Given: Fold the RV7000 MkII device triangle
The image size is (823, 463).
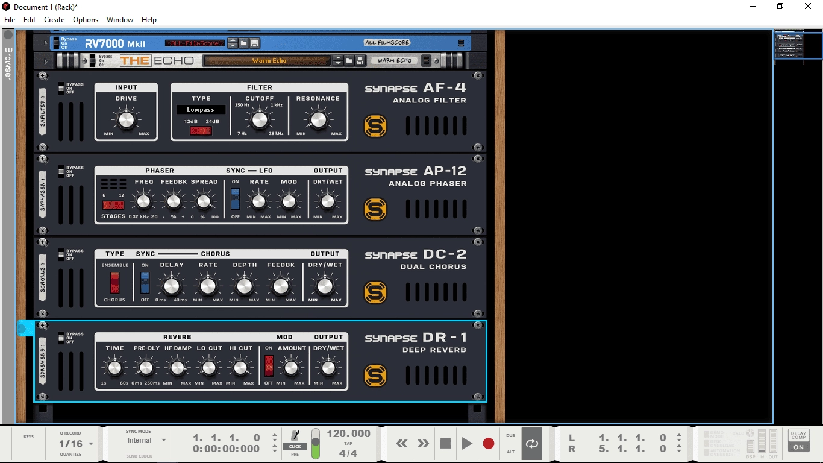Looking at the screenshot, I should pos(45,43).
